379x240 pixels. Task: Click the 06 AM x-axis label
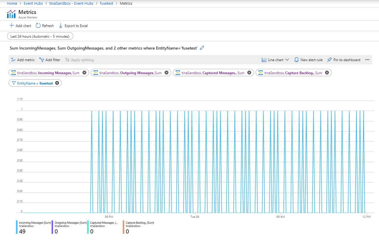click(281, 217)
